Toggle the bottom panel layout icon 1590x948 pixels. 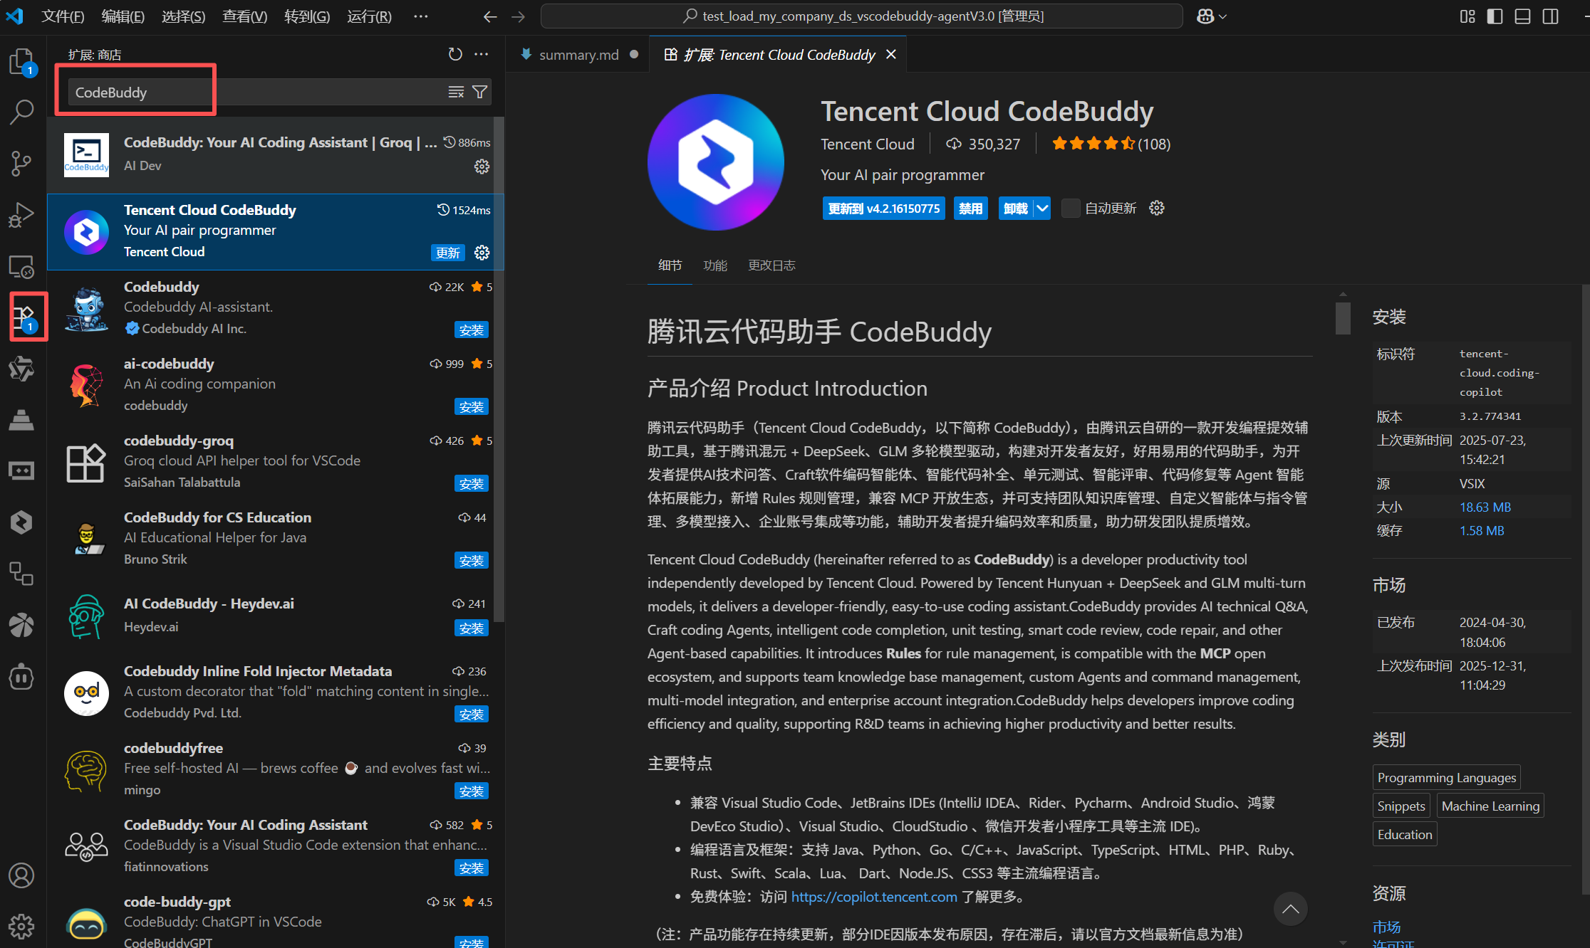(1522, 16)
